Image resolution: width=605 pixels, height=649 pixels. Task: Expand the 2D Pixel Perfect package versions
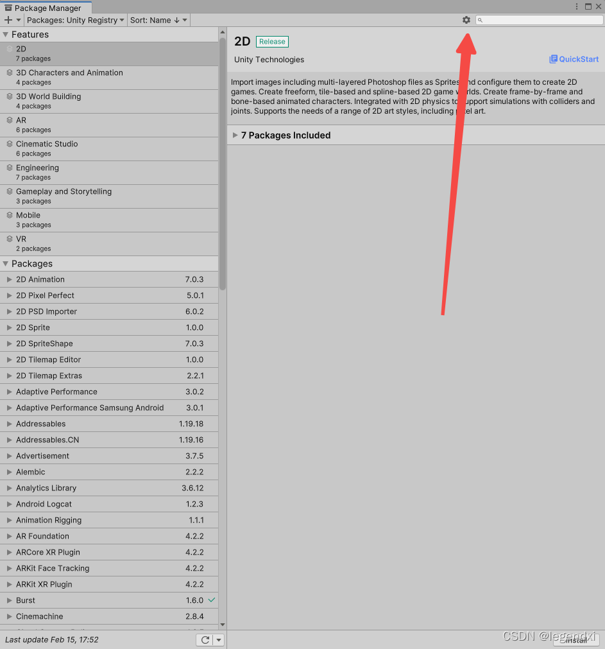tap(9, 295)
